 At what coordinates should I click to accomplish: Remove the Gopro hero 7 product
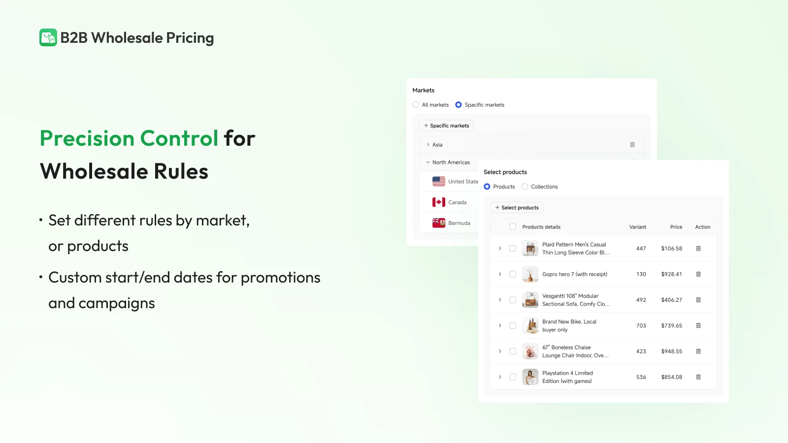click(x=698, y=274)
